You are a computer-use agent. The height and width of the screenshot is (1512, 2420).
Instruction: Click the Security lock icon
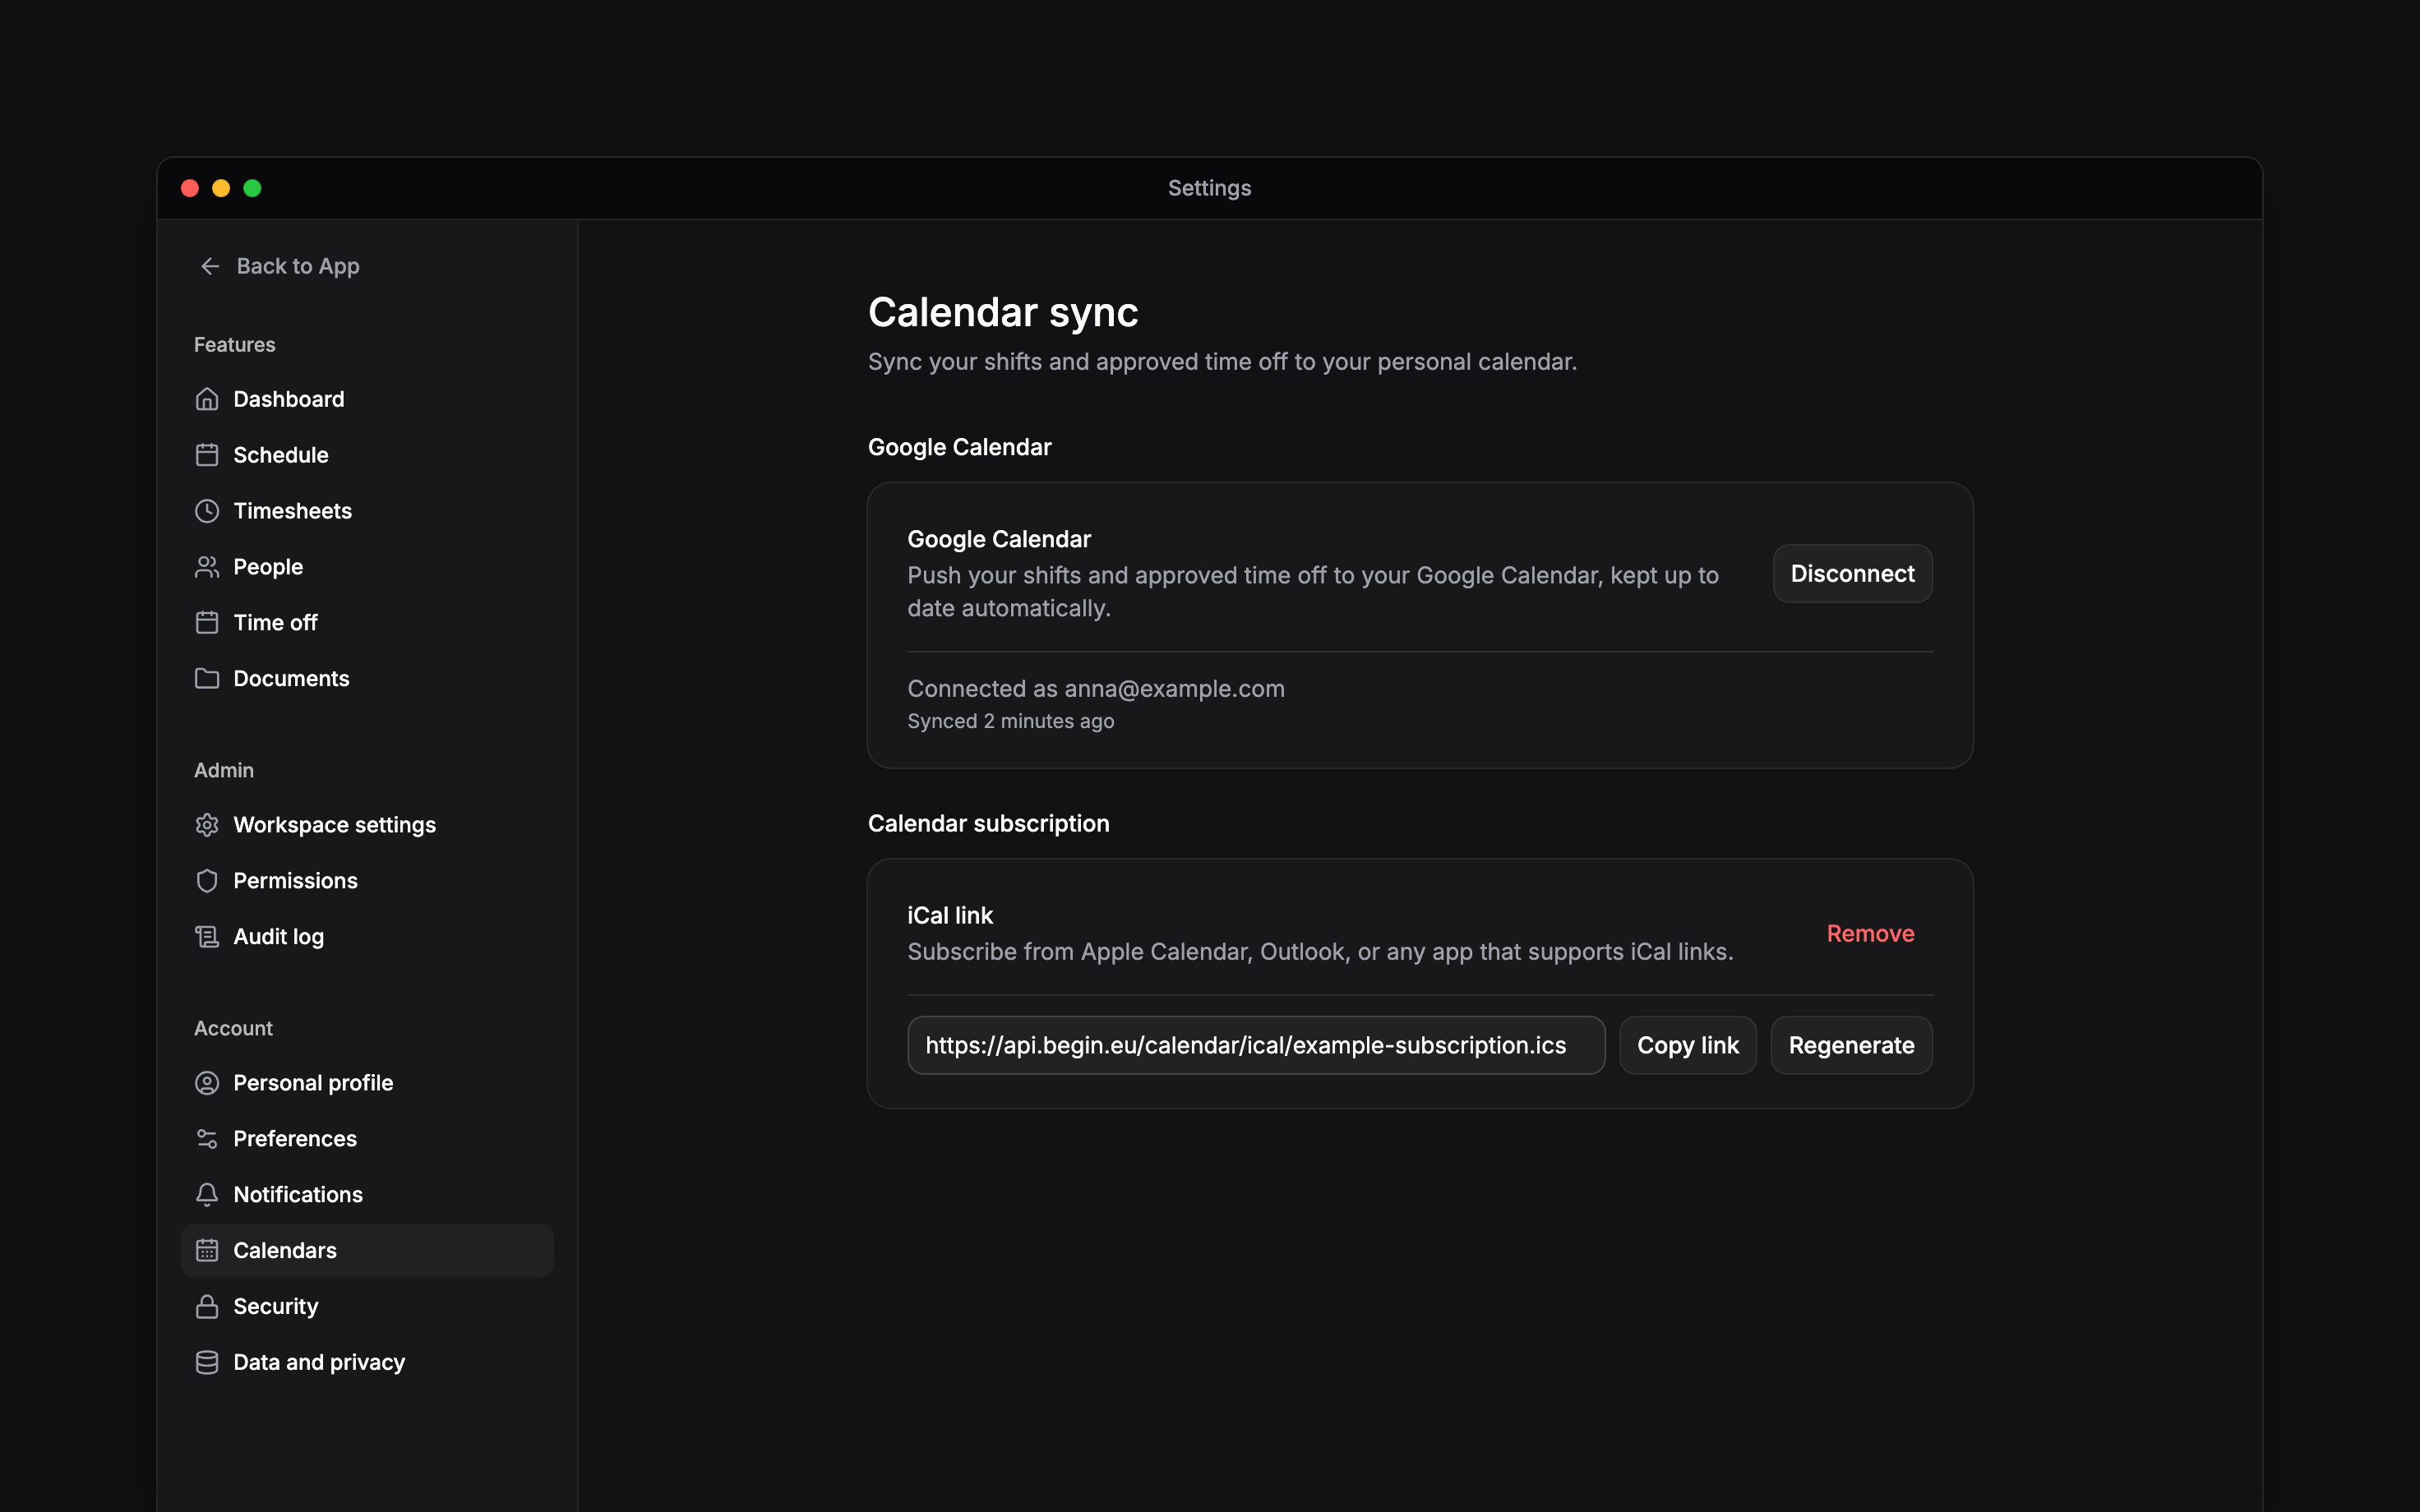pyautogui.click(x=207, y=1307)
